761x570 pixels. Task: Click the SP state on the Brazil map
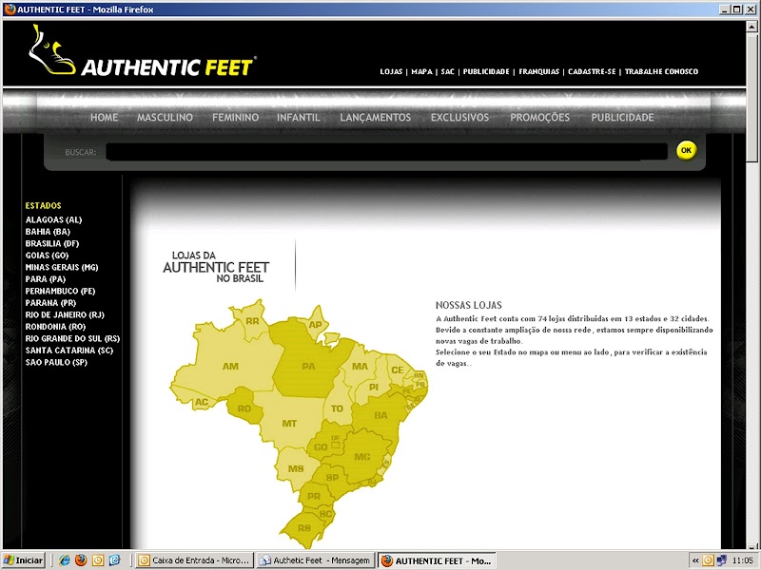coord(332,478)
